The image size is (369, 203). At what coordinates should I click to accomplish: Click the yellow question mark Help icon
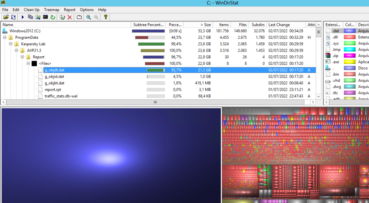pos(106,17)
